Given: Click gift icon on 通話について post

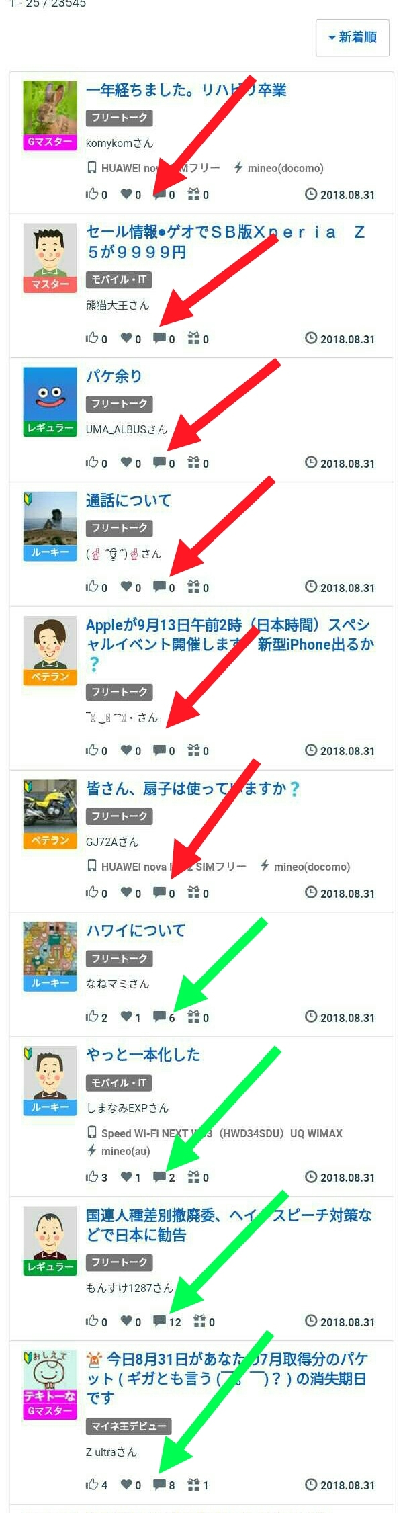Looking at the screenshot, I should coord(193,587).
